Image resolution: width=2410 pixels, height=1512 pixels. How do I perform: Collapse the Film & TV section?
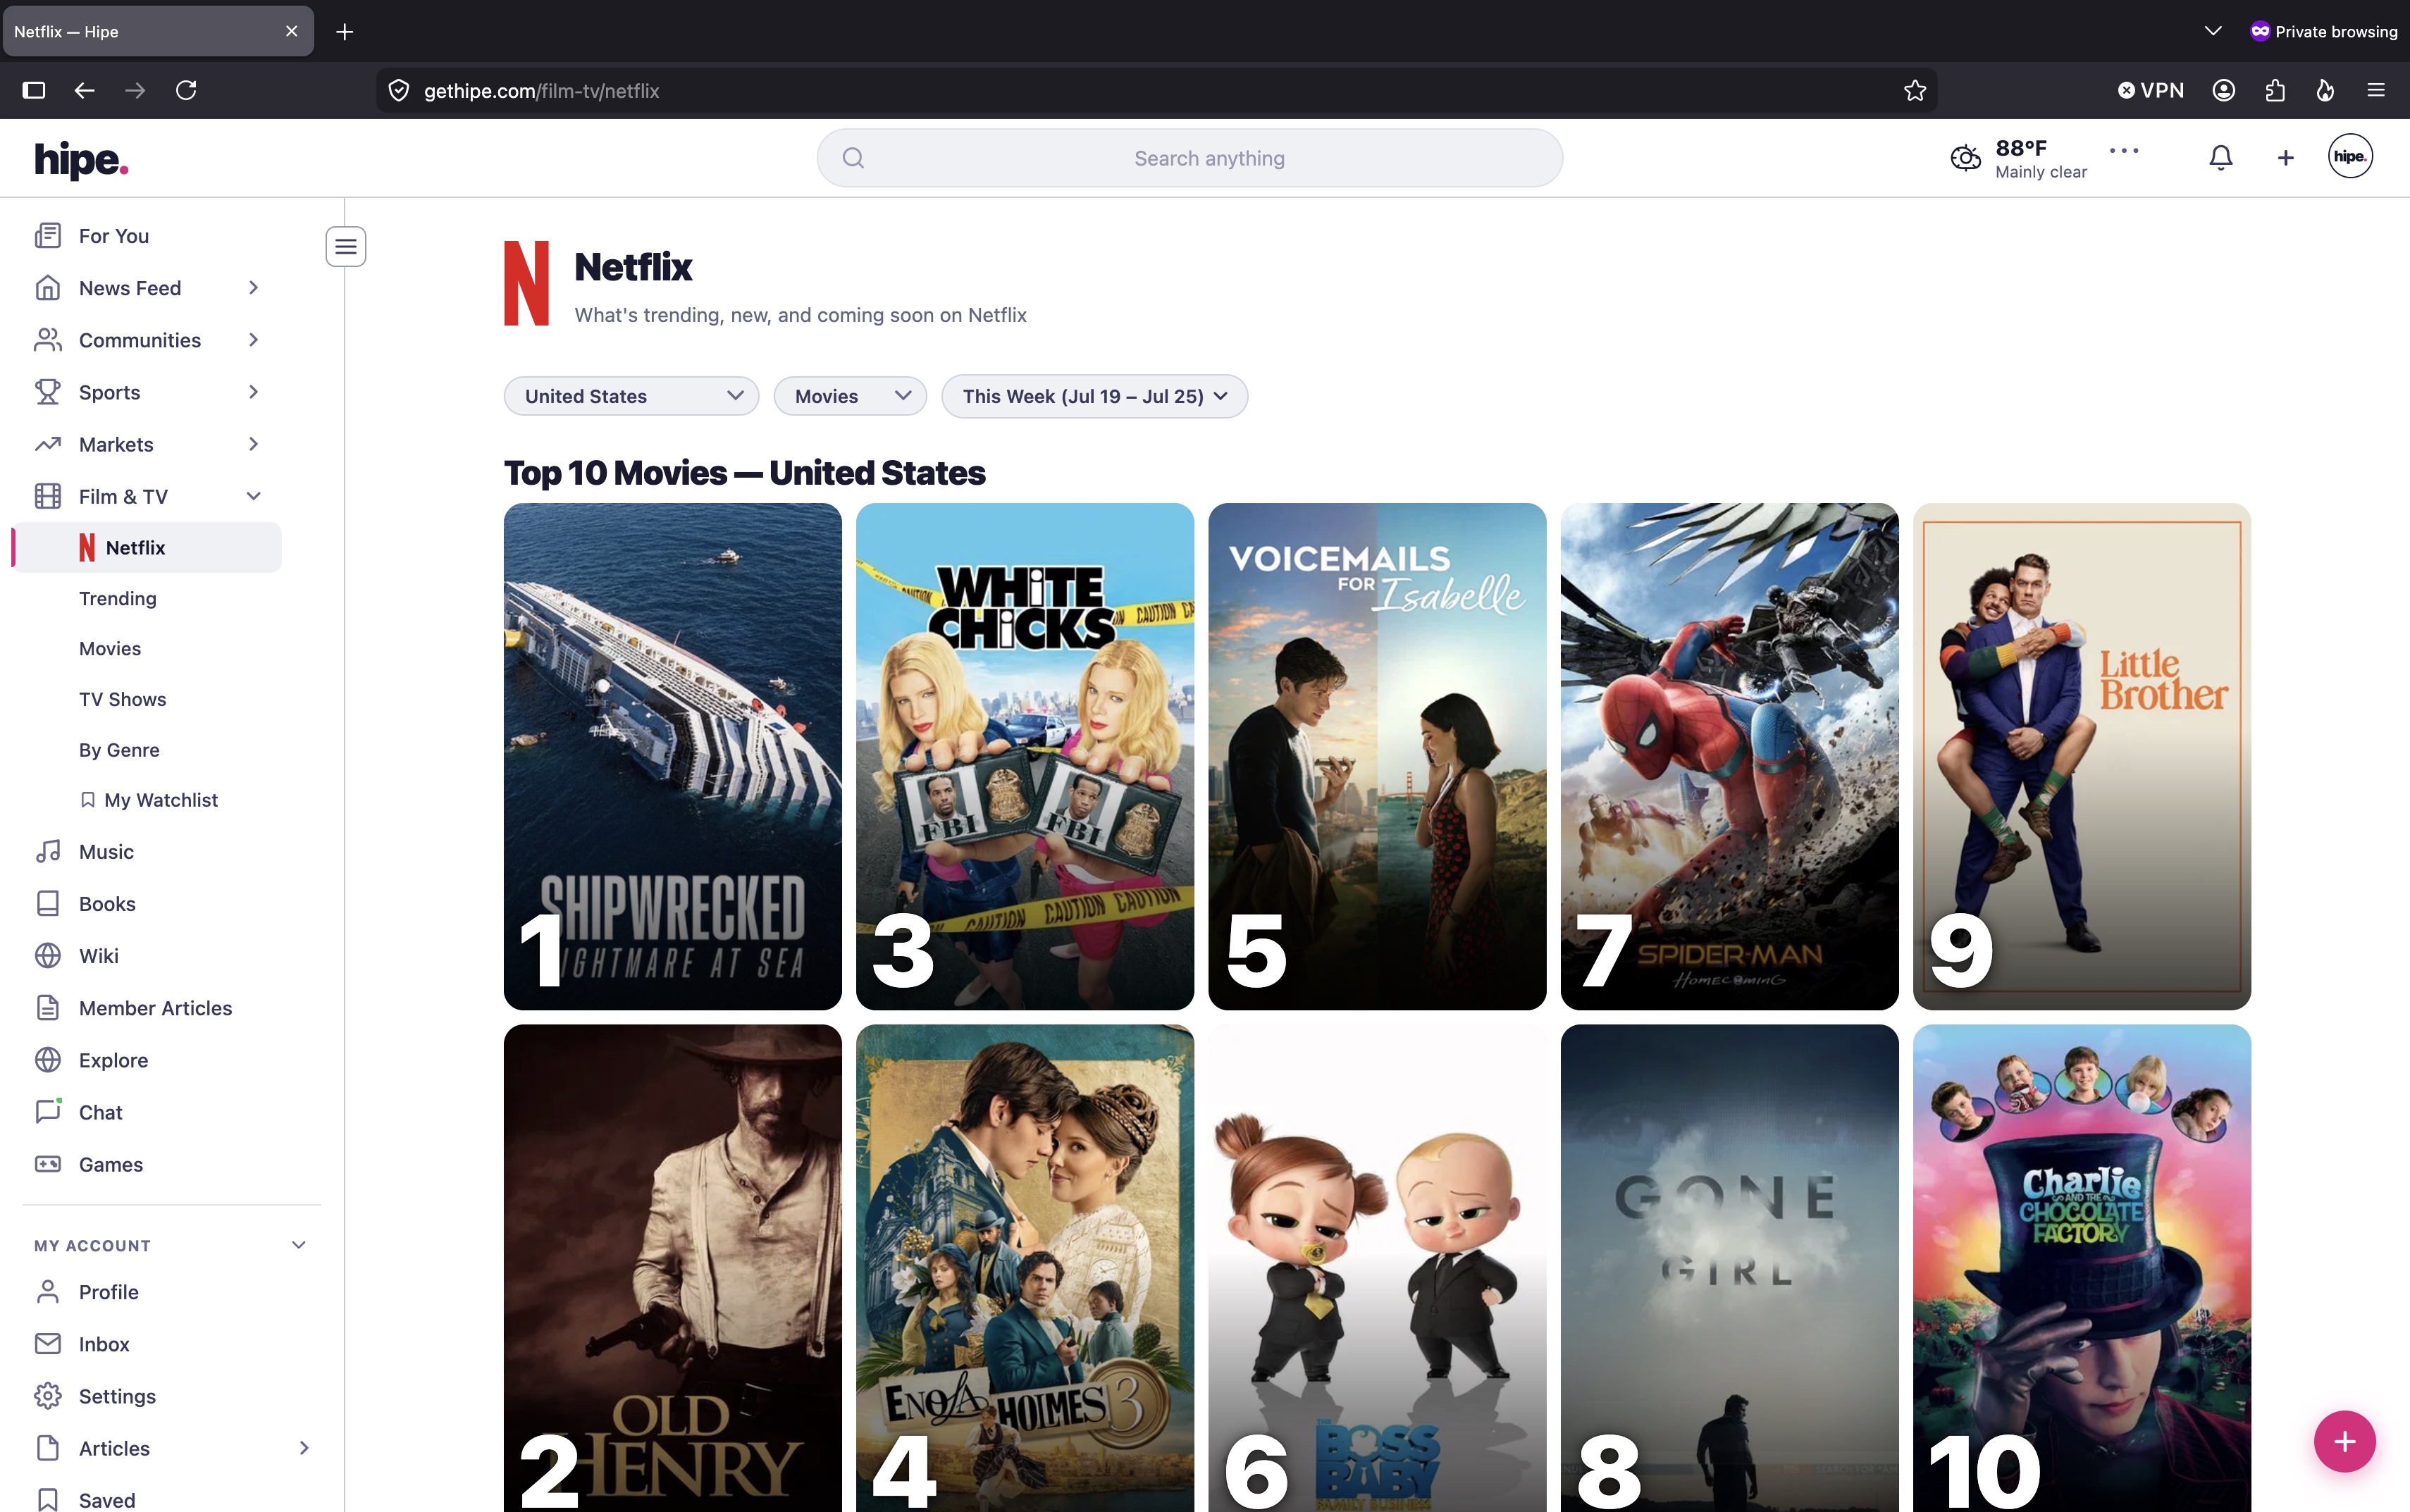click(x=253, y=496)
